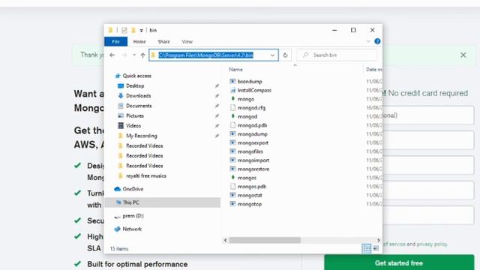Select the InstallCompass file icon
480x270 pixels.
(x=232, y=90)
